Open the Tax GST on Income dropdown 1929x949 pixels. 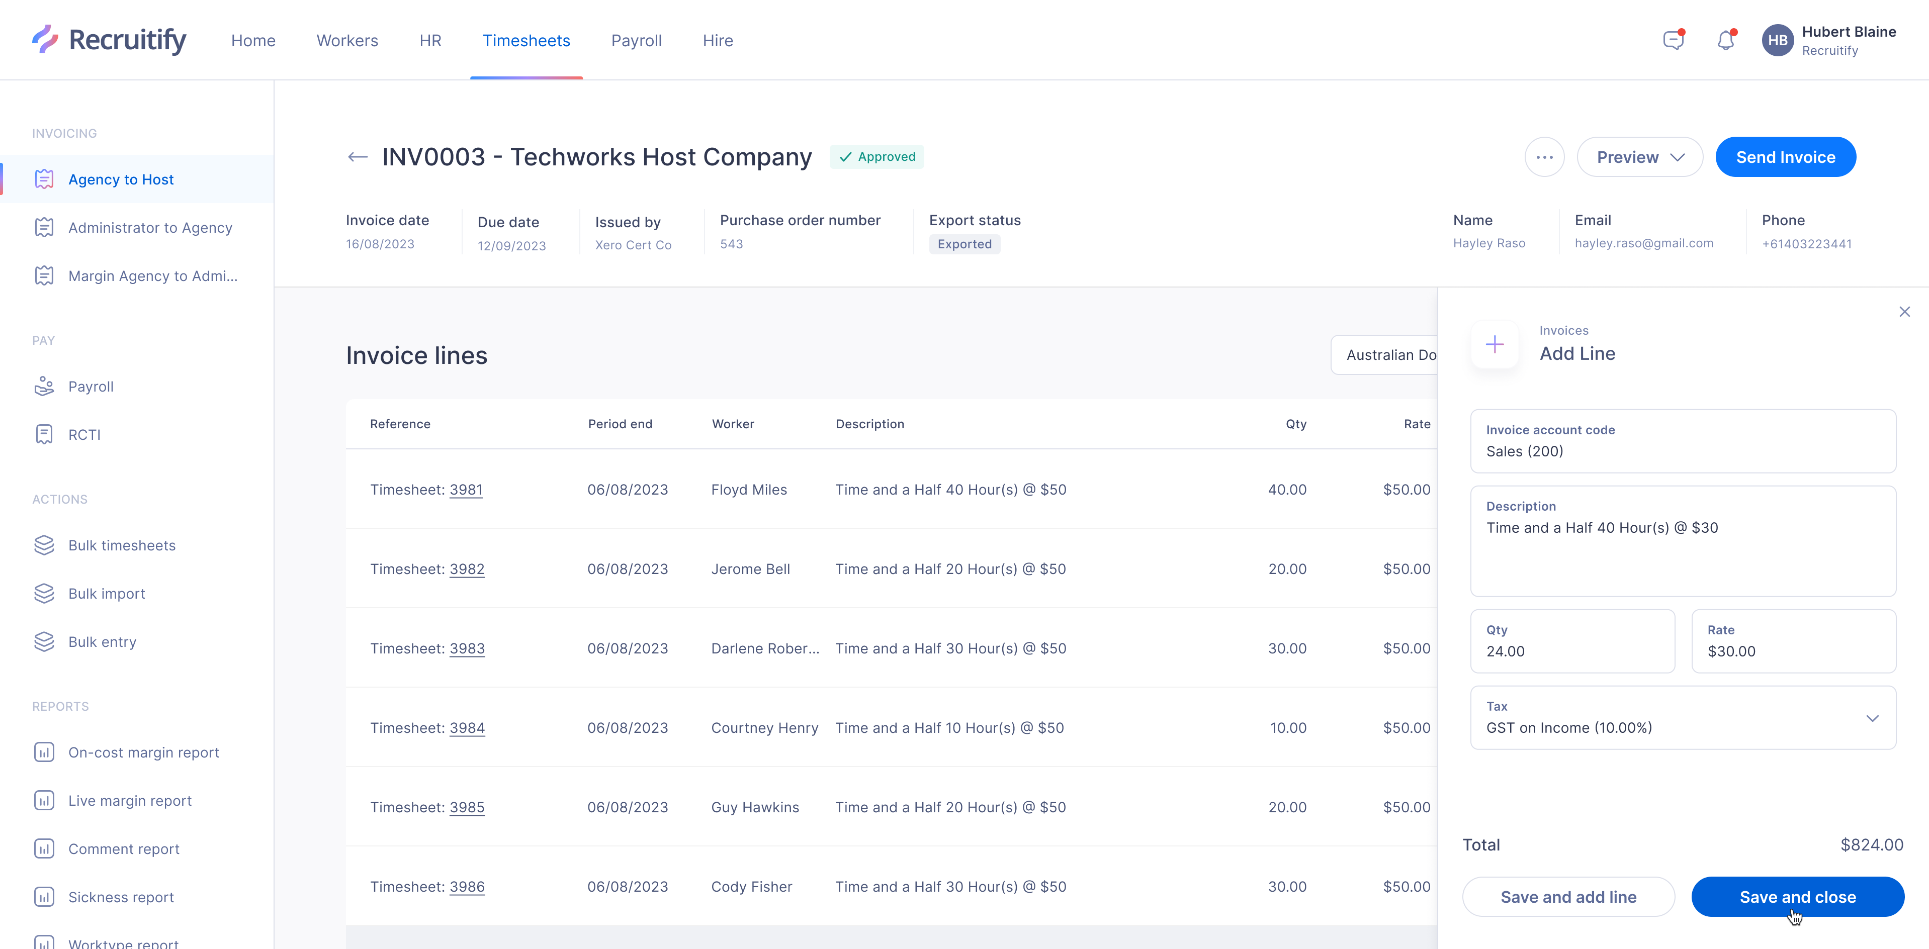[x=1683, y=718]
